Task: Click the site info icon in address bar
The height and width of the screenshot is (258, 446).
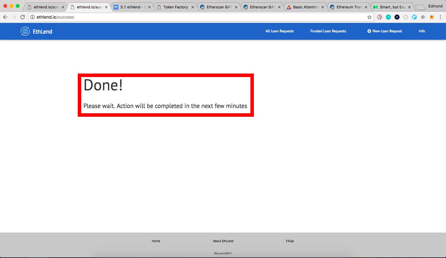Action: click(x=33, y=17)
